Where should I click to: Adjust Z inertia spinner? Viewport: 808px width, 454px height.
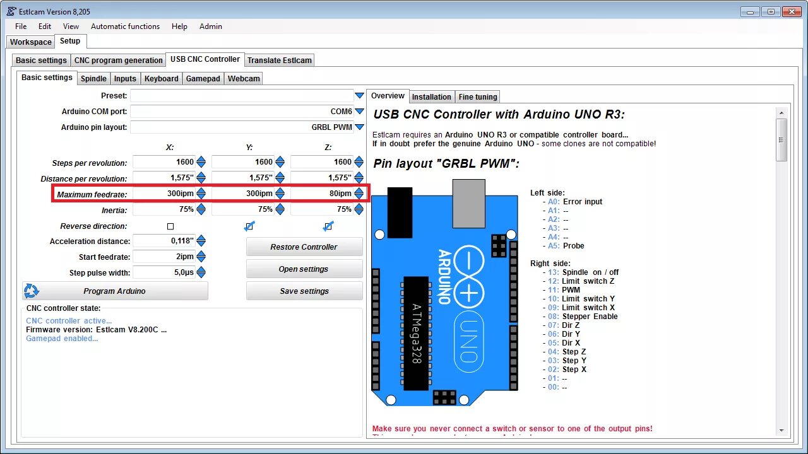click(359, 209)
